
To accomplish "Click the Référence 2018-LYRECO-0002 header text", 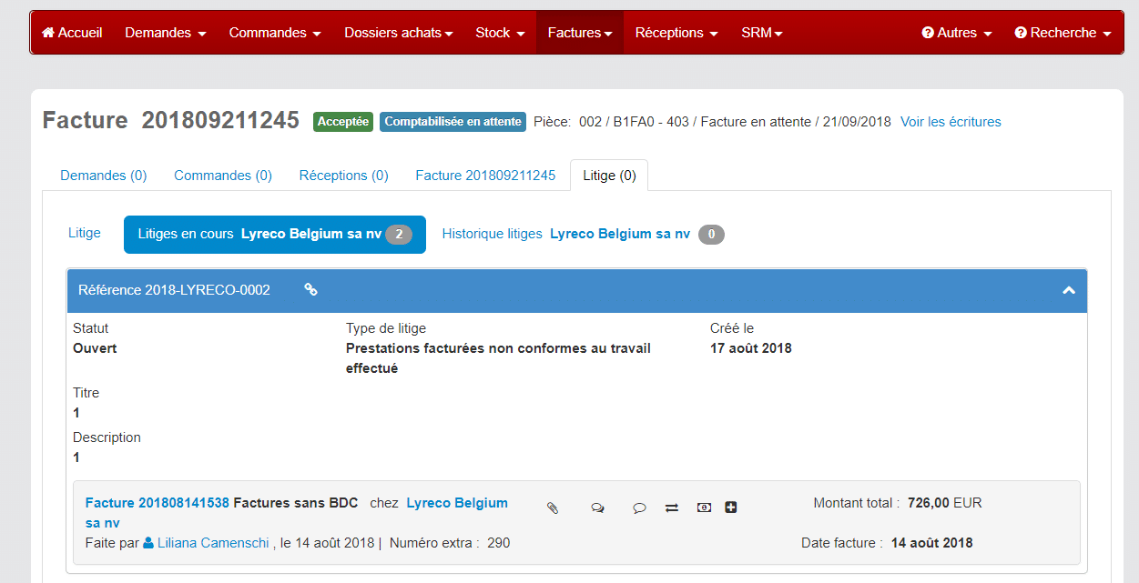I will coord(174,290).
